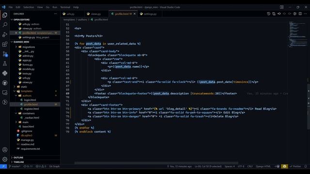Click the CRLF line ending indicator
310x174 pixels.
250,166
